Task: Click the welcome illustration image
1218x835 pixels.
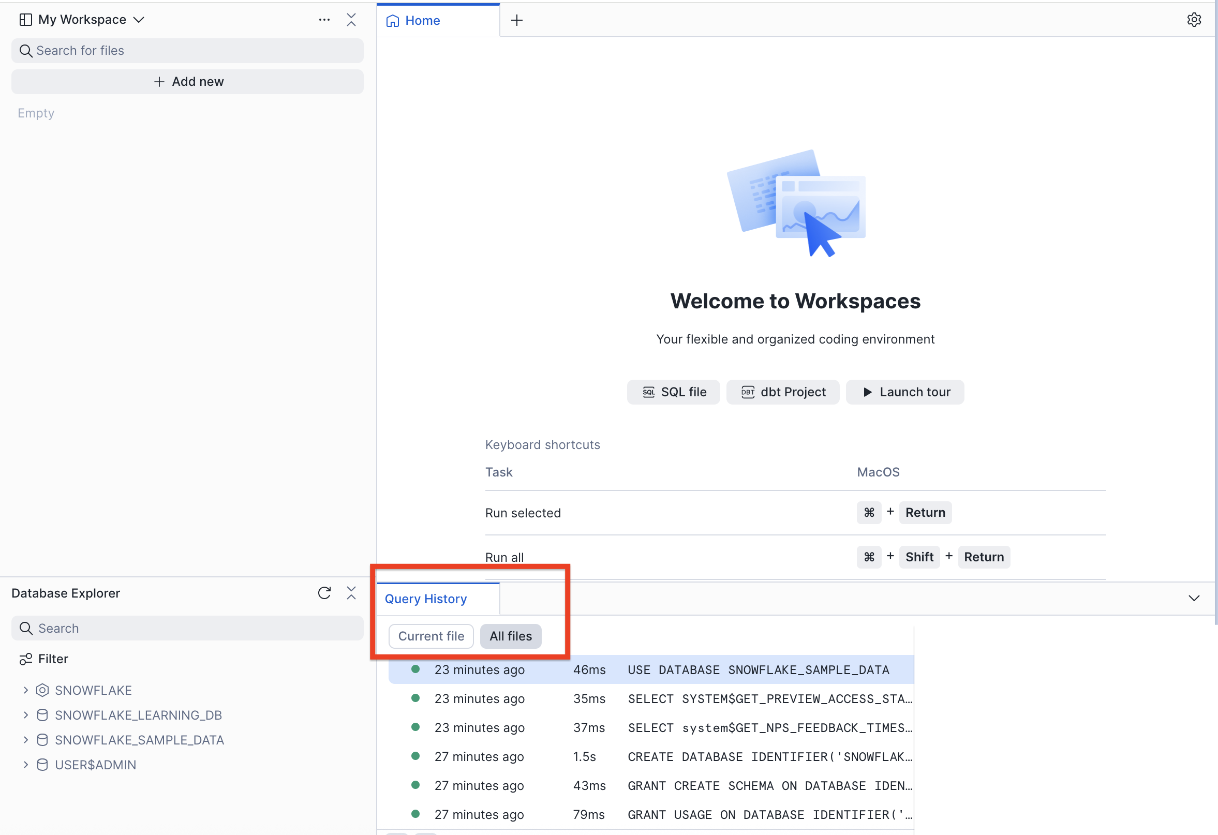Action: coord(795,203)
